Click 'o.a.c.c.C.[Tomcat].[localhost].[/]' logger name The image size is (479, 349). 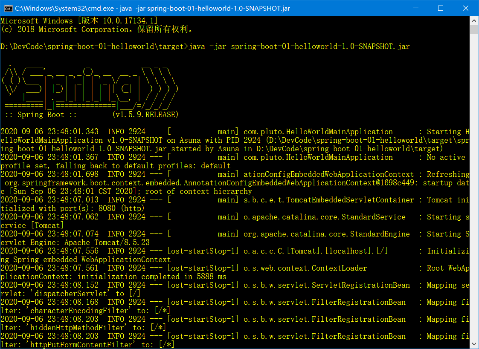click(316, 251)
